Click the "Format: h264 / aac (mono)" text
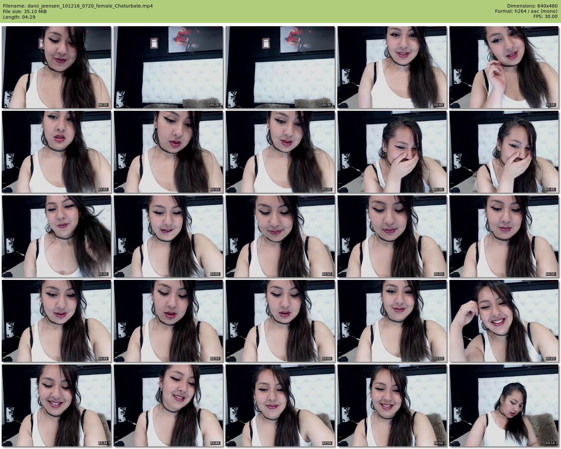The width and height of the screenshot is (561, 449). click(x=526, y=11)
